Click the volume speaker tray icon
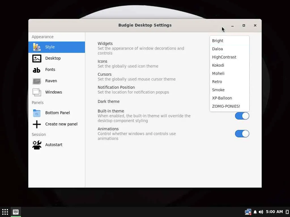Viewport: 290px width, 217px height. (261, 212)
